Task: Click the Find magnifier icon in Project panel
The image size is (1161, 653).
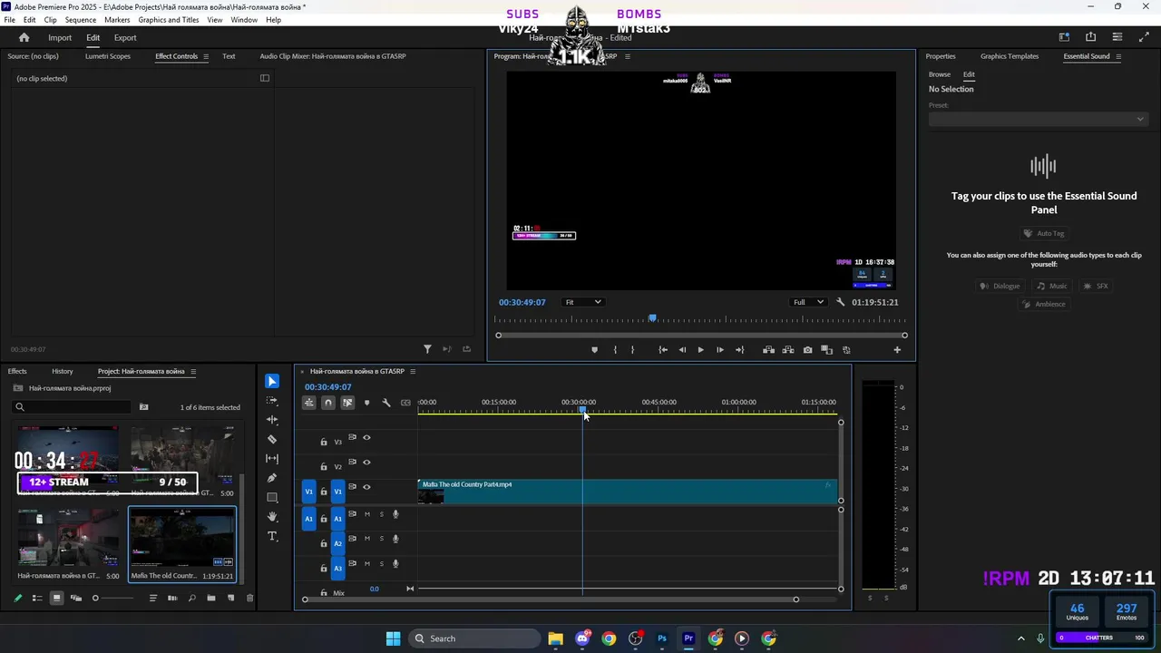Action: point(191,598)
